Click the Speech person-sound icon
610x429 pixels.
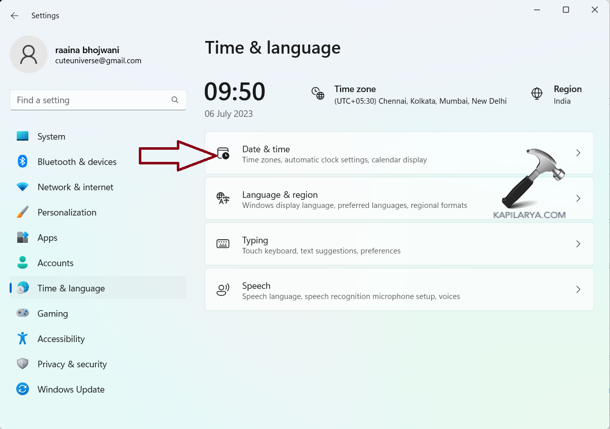click(223, 289)
